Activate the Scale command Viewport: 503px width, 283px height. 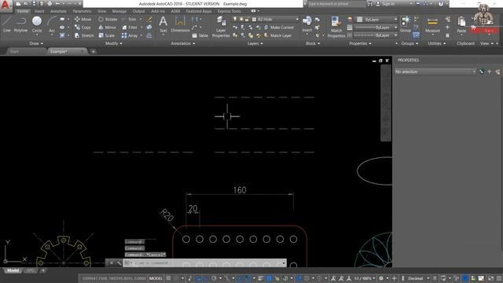tap(107, 35)
